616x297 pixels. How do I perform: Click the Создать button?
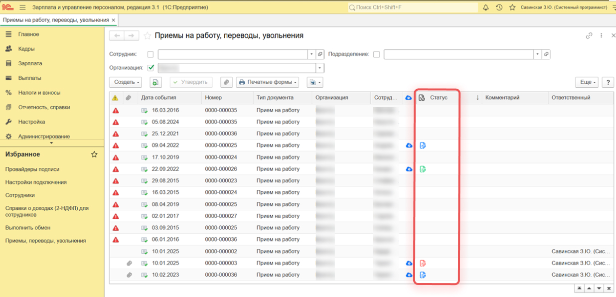(125, 82)
